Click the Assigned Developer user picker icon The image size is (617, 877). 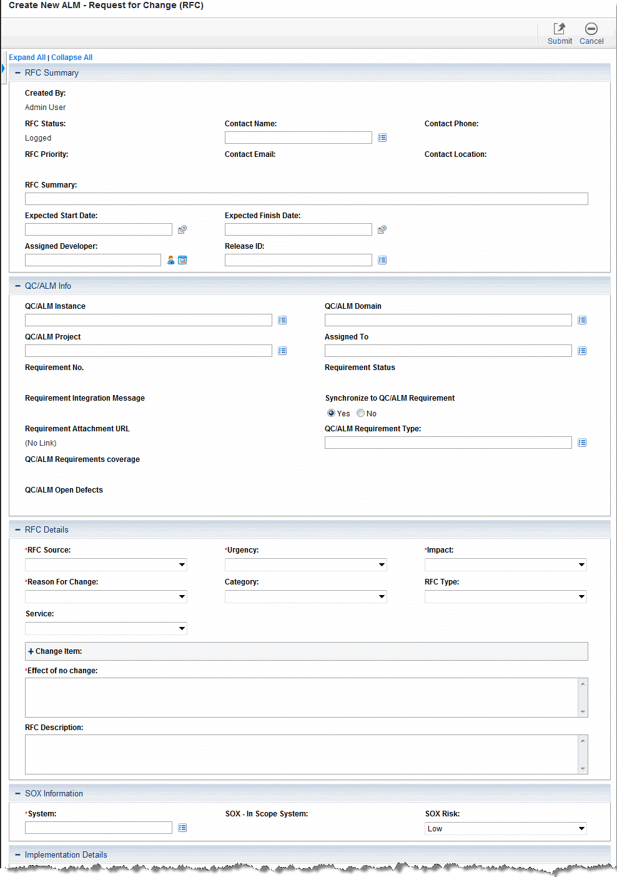[170, 260]
